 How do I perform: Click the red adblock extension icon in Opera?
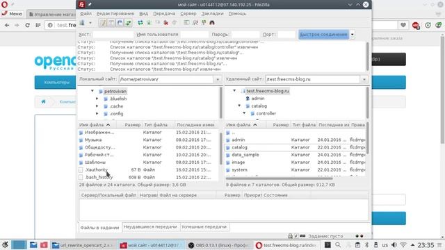coord(416,26)
